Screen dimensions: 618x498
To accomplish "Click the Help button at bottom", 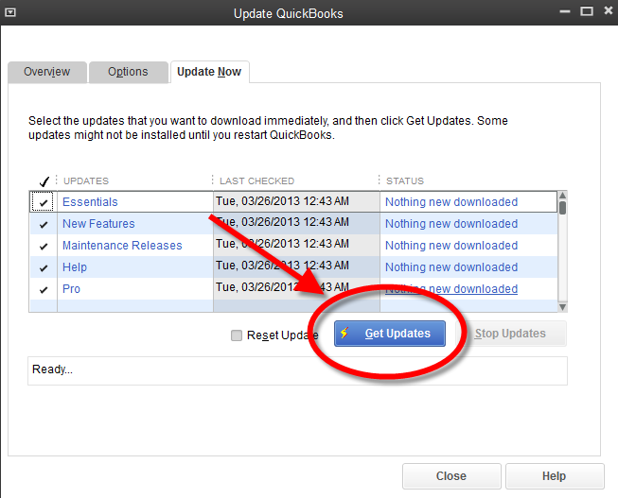I will click(x=555, y=476).
